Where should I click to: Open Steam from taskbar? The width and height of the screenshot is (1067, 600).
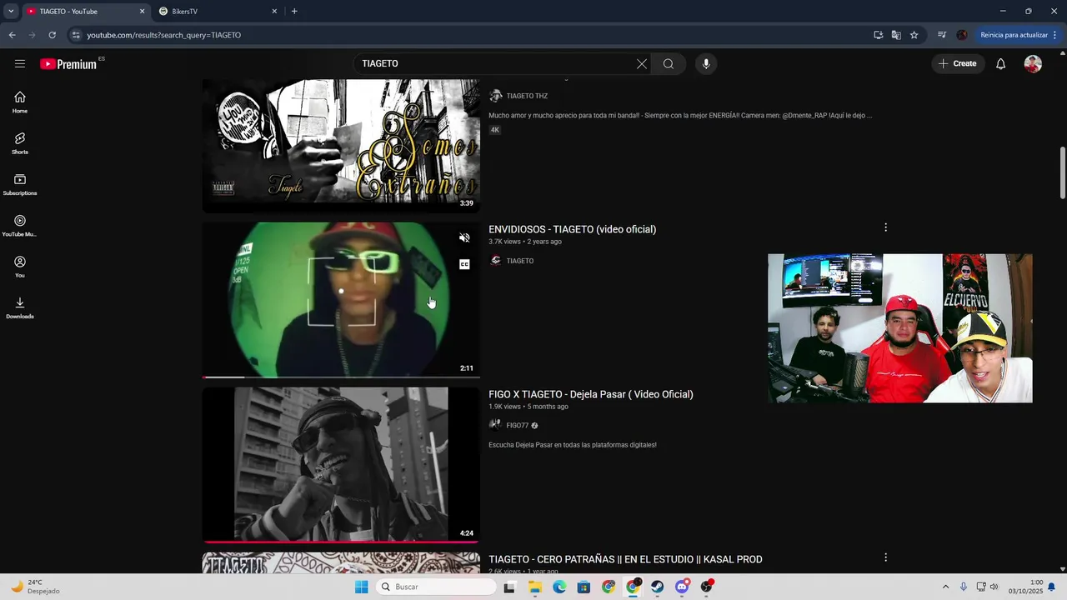(658, 587)
